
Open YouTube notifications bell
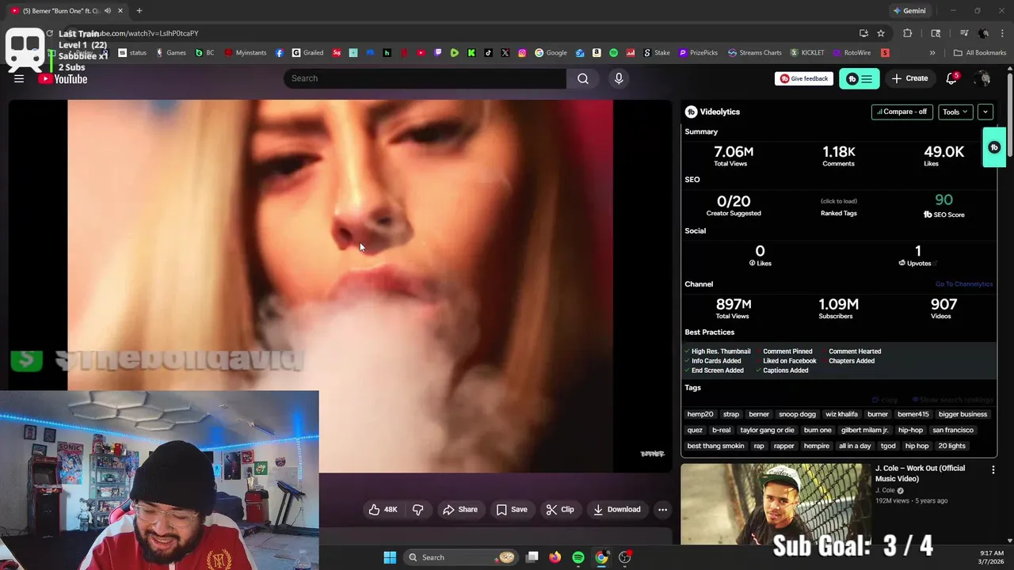coord(951,78)
